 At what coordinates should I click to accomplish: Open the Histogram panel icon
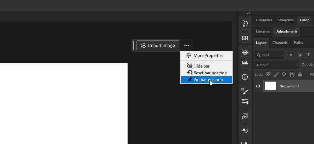coord(245,63)
